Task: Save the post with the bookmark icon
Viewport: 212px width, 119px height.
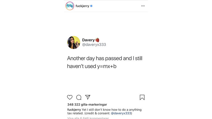Action: coord(142,97)
